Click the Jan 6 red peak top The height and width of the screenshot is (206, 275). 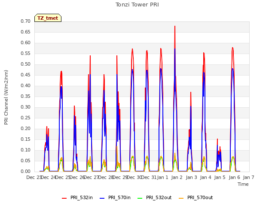tap(232, 48)
